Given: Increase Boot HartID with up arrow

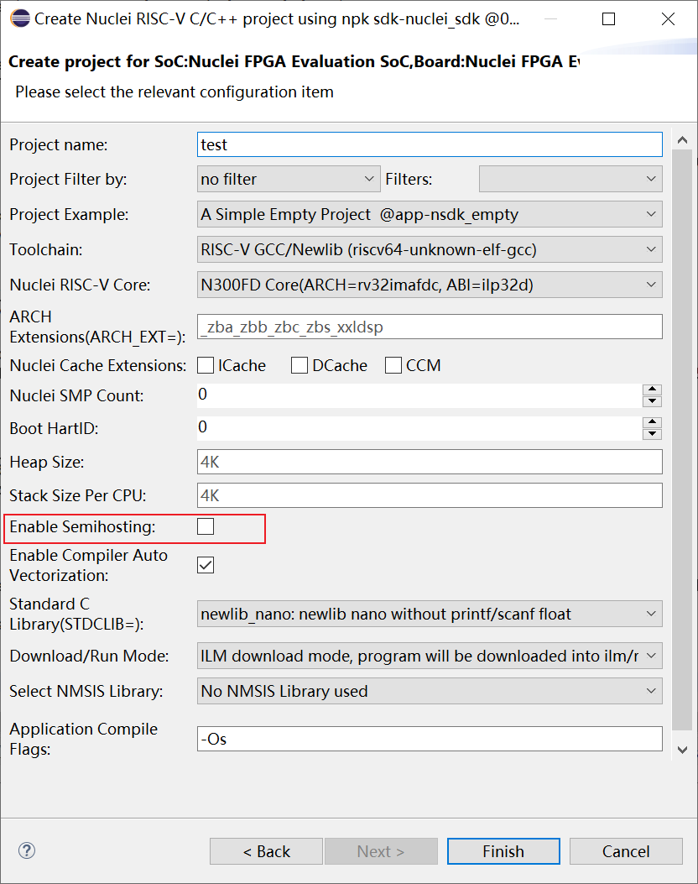Looking at the screenshot, I should tap(652, 422).
